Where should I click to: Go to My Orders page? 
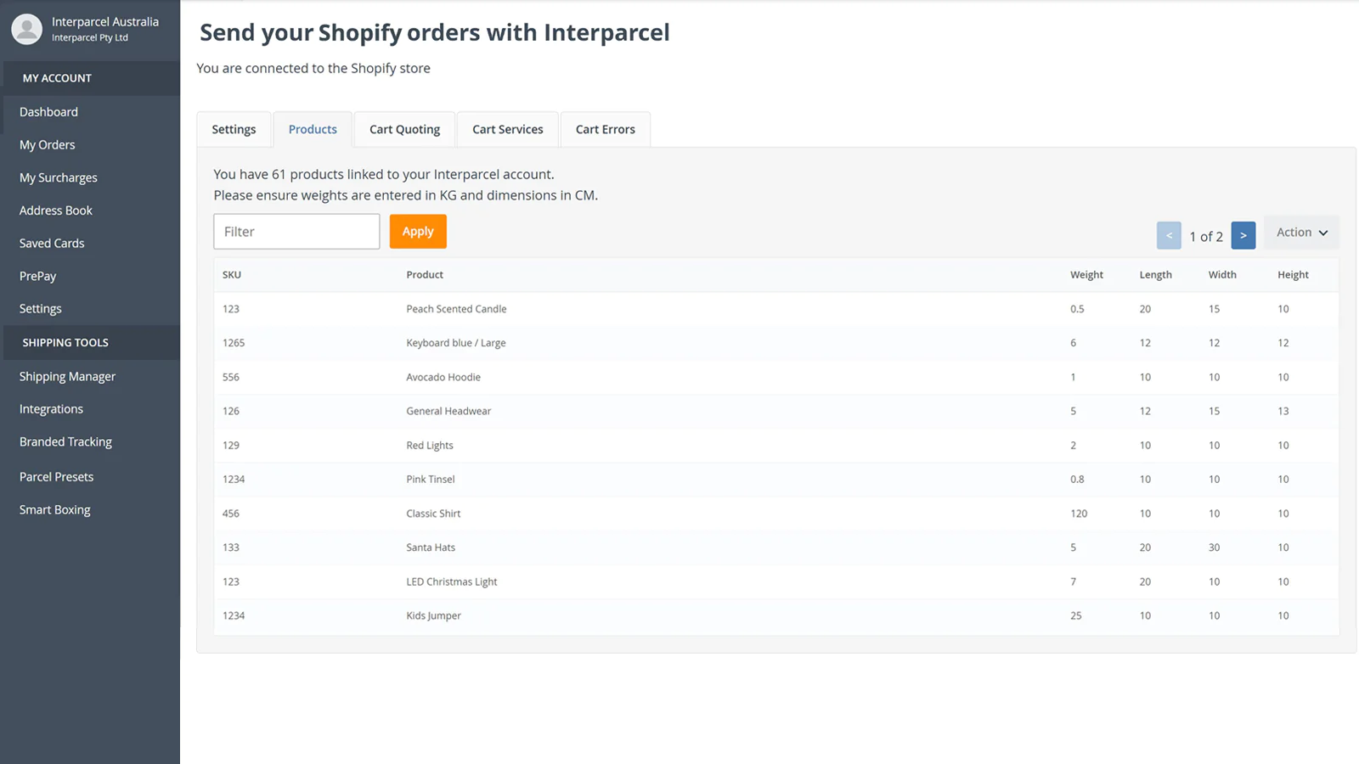(x=48, y=145)
